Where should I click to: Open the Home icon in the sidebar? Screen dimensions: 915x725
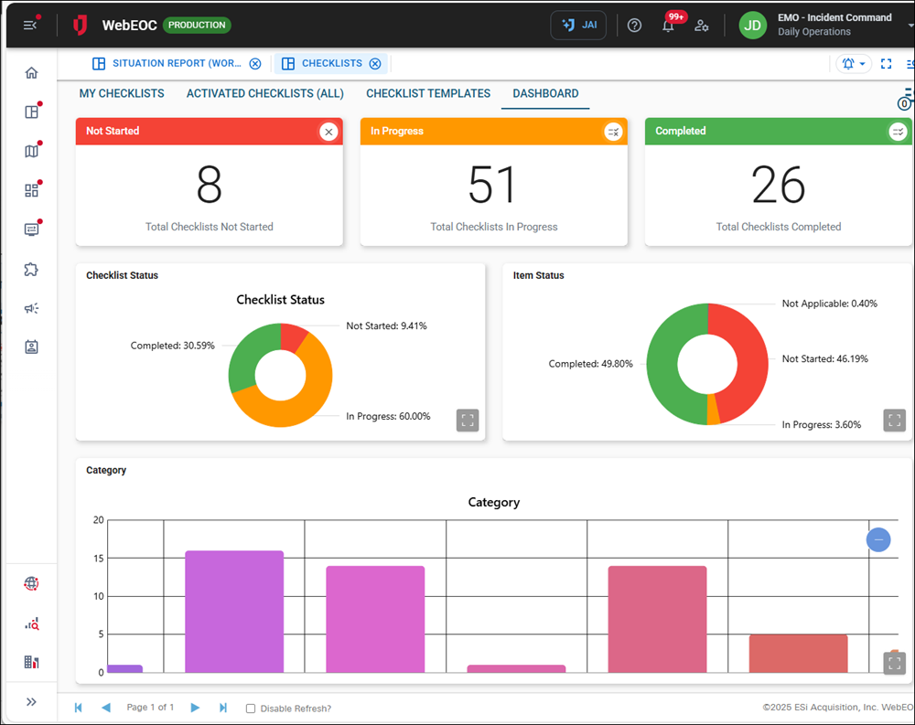(31, 72)
